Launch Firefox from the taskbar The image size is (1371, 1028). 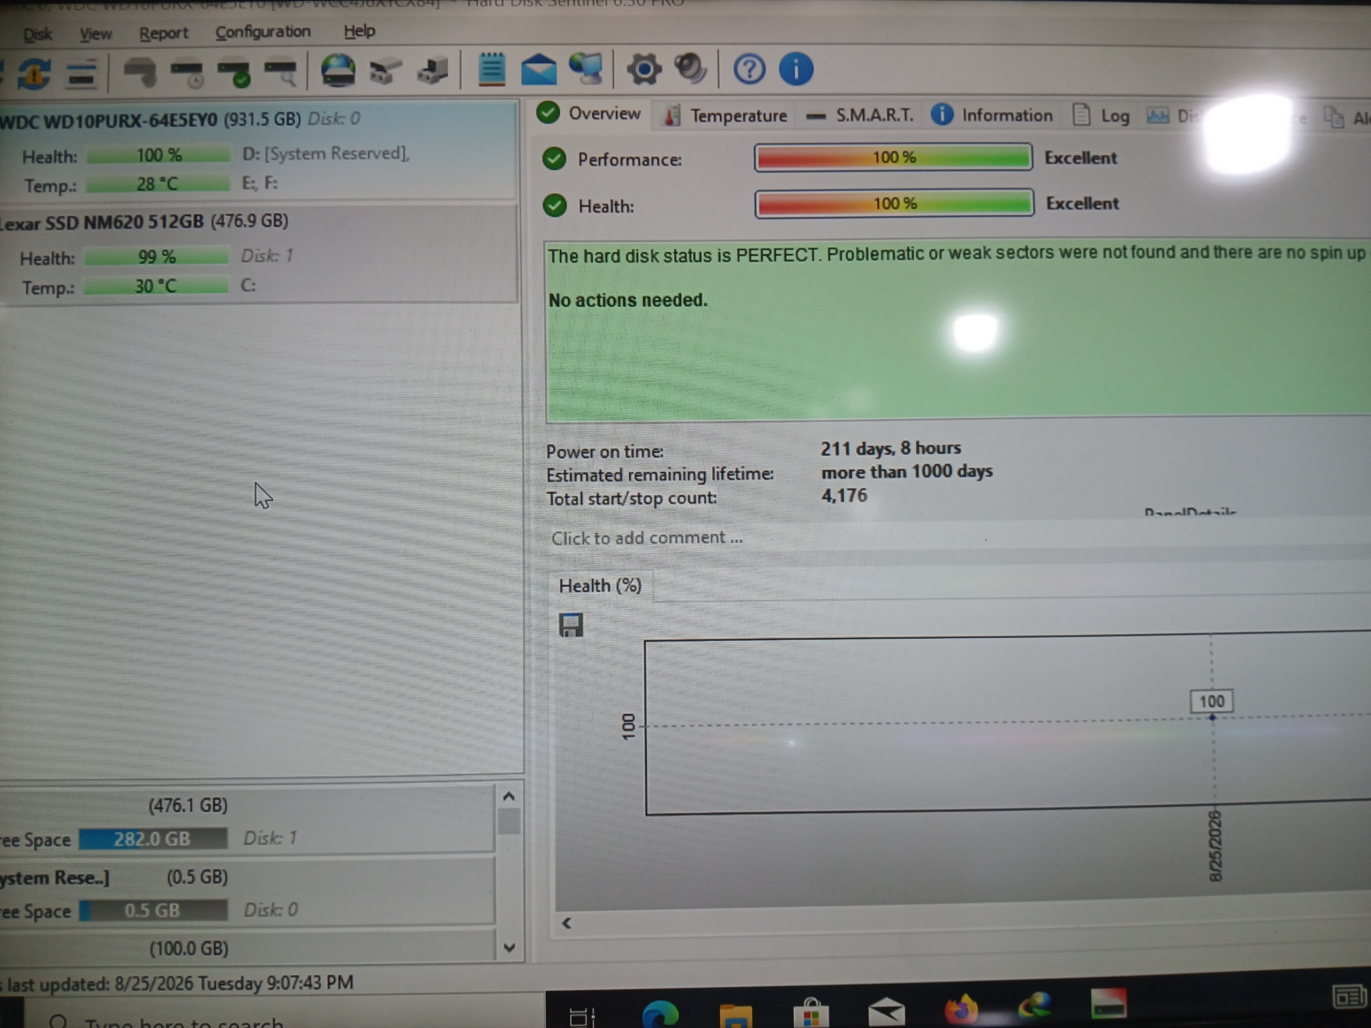click(961, 1009)
